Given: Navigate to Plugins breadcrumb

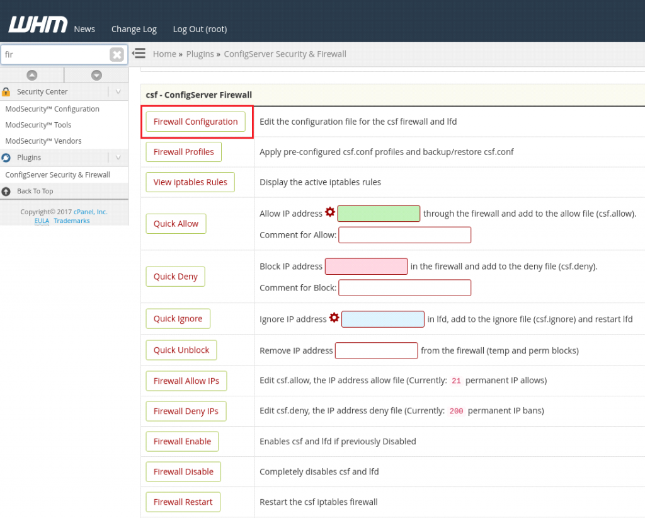Looking at the screenshot, I should (200, 54).
